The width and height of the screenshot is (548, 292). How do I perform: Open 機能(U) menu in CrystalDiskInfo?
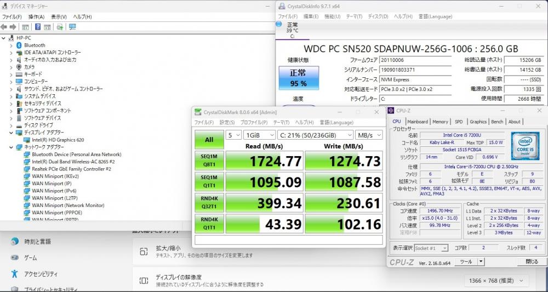pos(332,16)
